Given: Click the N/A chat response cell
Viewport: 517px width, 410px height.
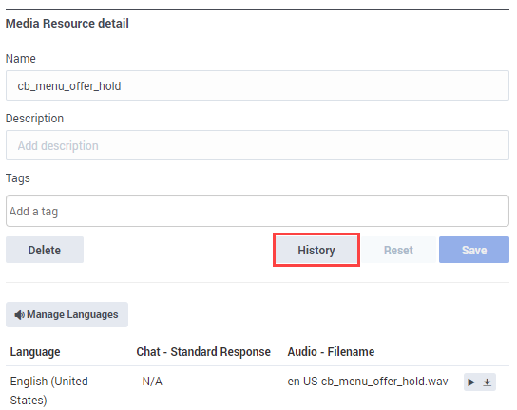Looking at the screenshot, I should pos(152,382).
